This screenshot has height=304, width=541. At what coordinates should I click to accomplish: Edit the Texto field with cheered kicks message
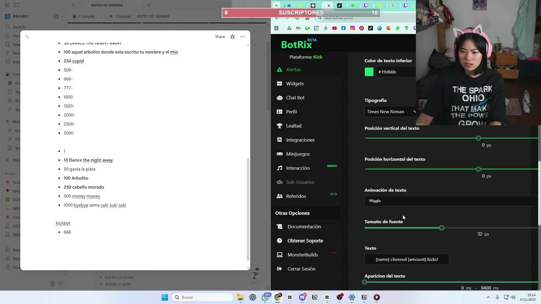[x=407, y=259]
